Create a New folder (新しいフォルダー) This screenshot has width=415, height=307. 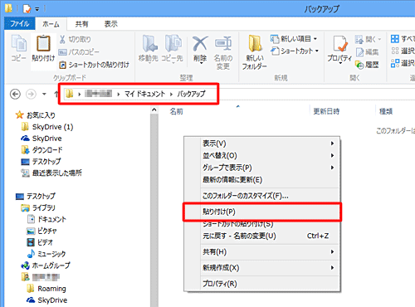point(254,52)
